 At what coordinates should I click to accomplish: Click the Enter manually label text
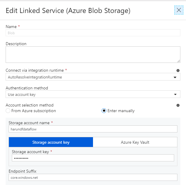pos(121,111)
